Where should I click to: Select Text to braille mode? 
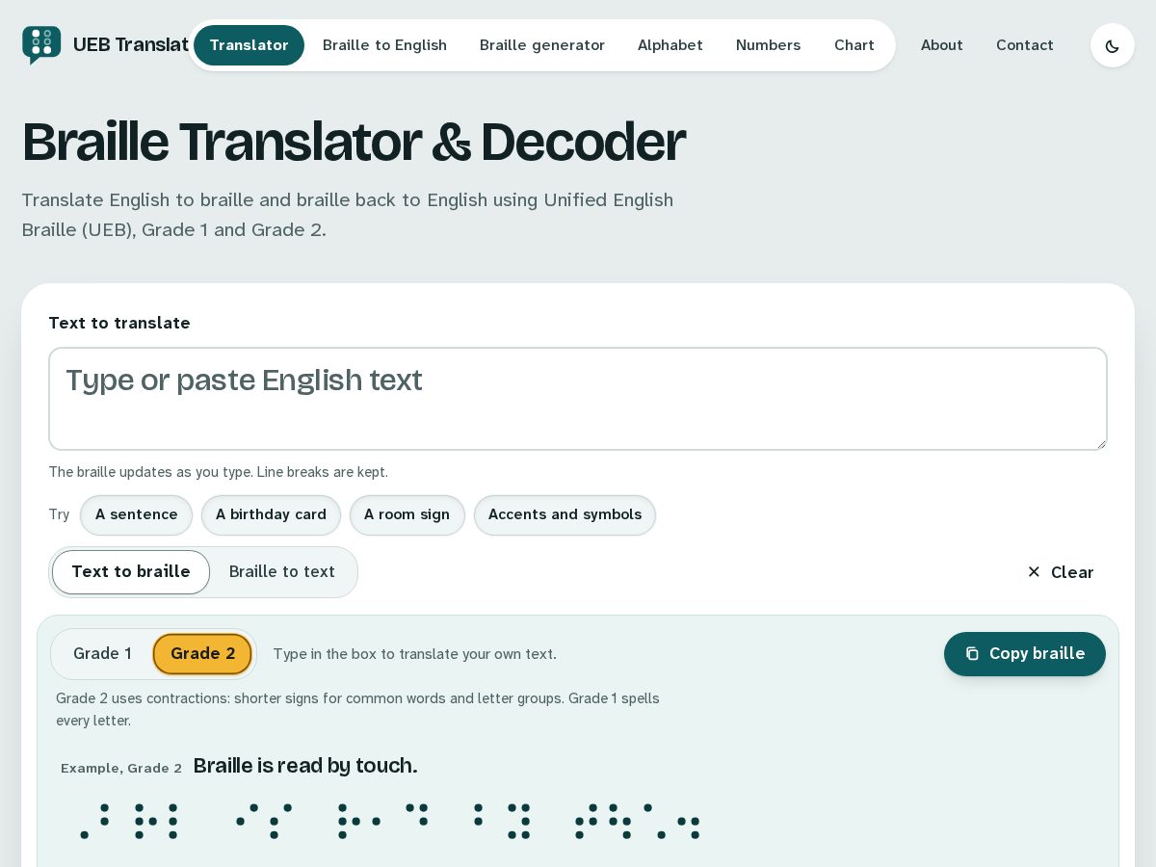point(131,572)
